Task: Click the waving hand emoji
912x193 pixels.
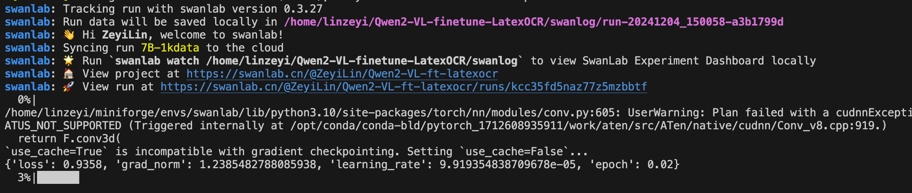Action: pyautogui.click(x=69, y=35)
